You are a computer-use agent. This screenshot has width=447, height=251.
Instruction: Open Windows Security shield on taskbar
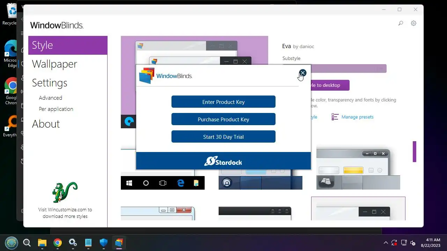coord(104,243)
